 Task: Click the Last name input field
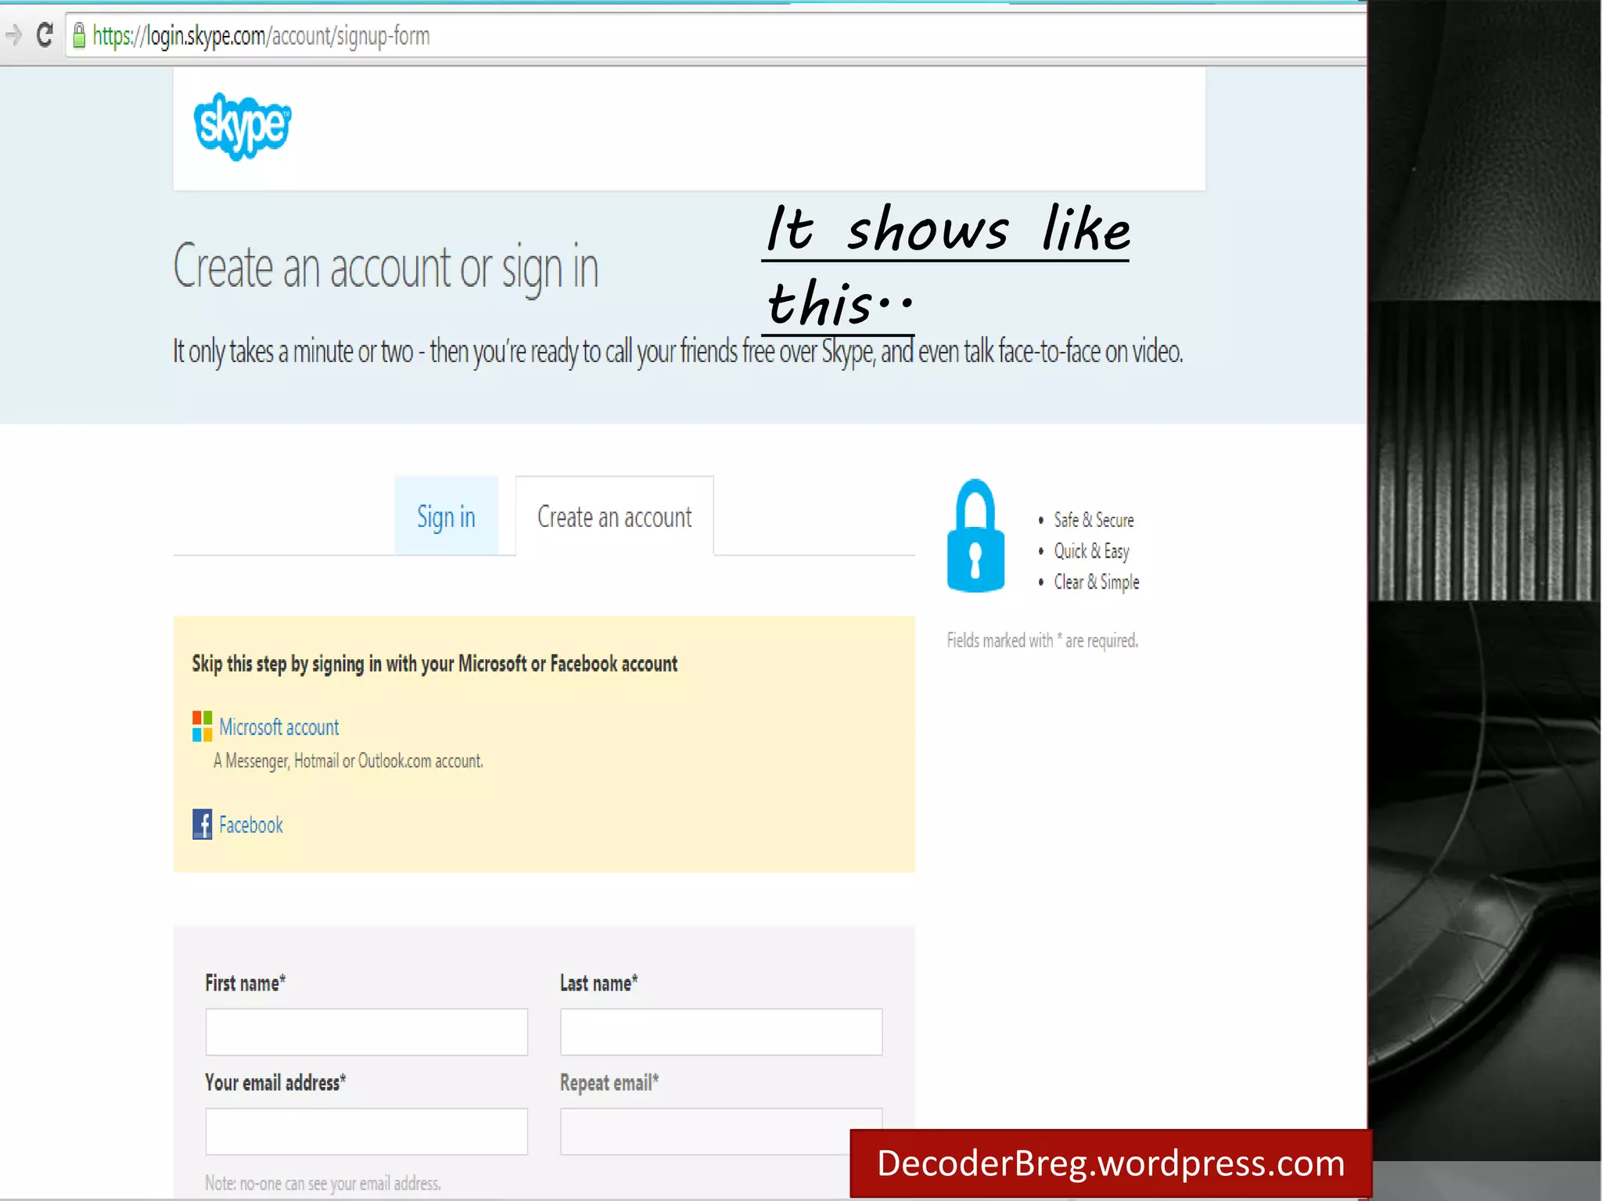[721, 1032]
